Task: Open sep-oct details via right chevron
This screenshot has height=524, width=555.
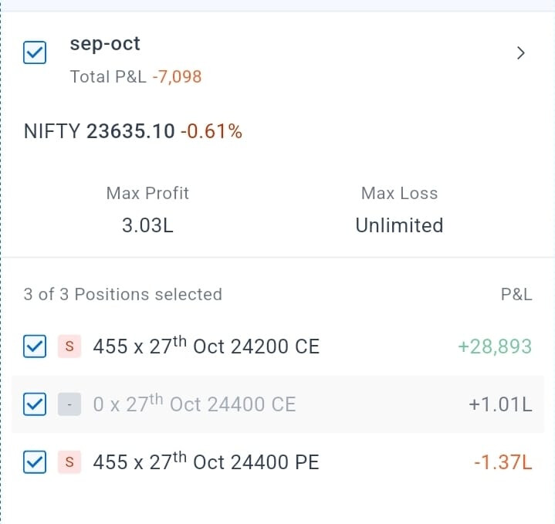Action: [520, 53]
